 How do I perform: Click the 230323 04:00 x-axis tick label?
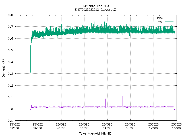pos(107,126)
